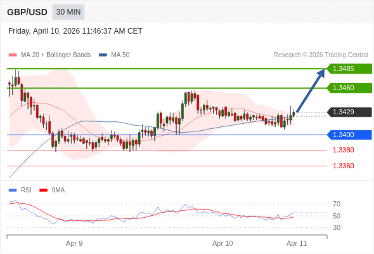Click the Apr 11 date axis label

coord(297,243)
